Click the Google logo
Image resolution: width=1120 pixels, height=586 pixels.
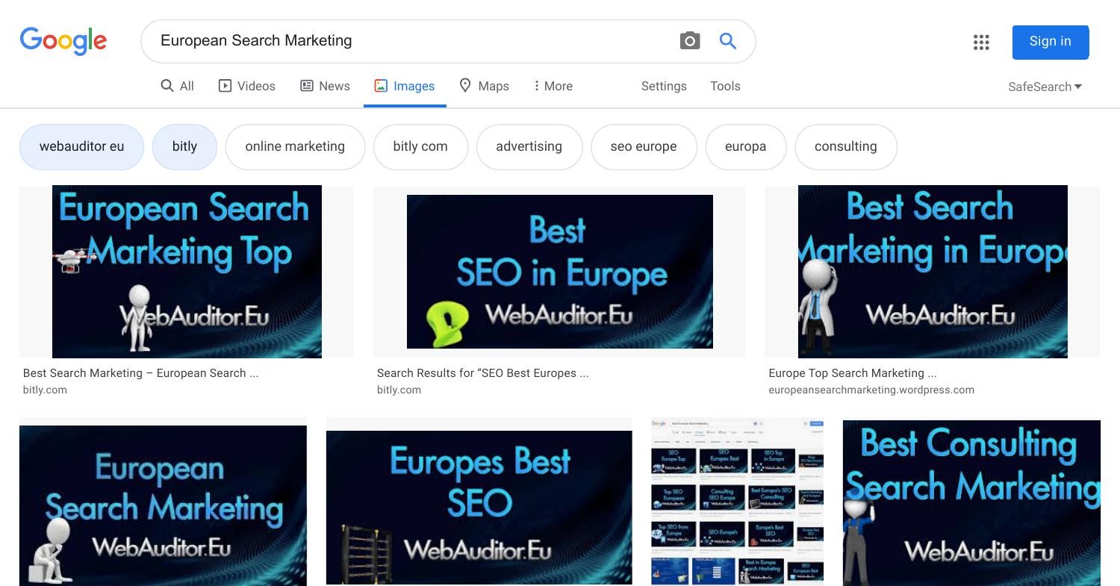coord(63,41)
